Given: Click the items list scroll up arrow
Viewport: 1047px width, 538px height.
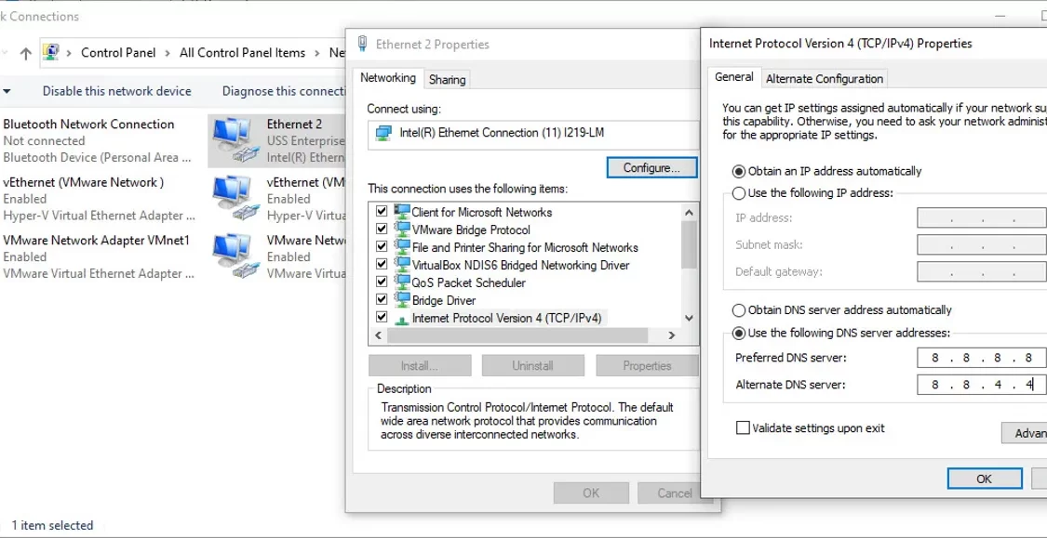Looking at the screenshot, I should (x=689, y=212).
